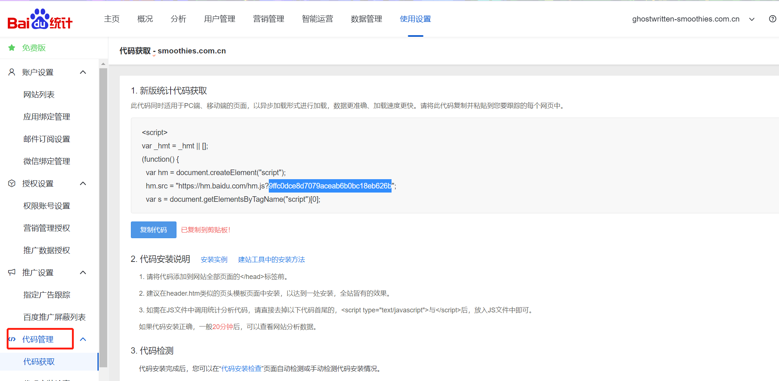Screen dimensions: 779x381
Task: Click the ghostwritten-smoothies.com.cn site name
Action: click(x=686, y=19)
